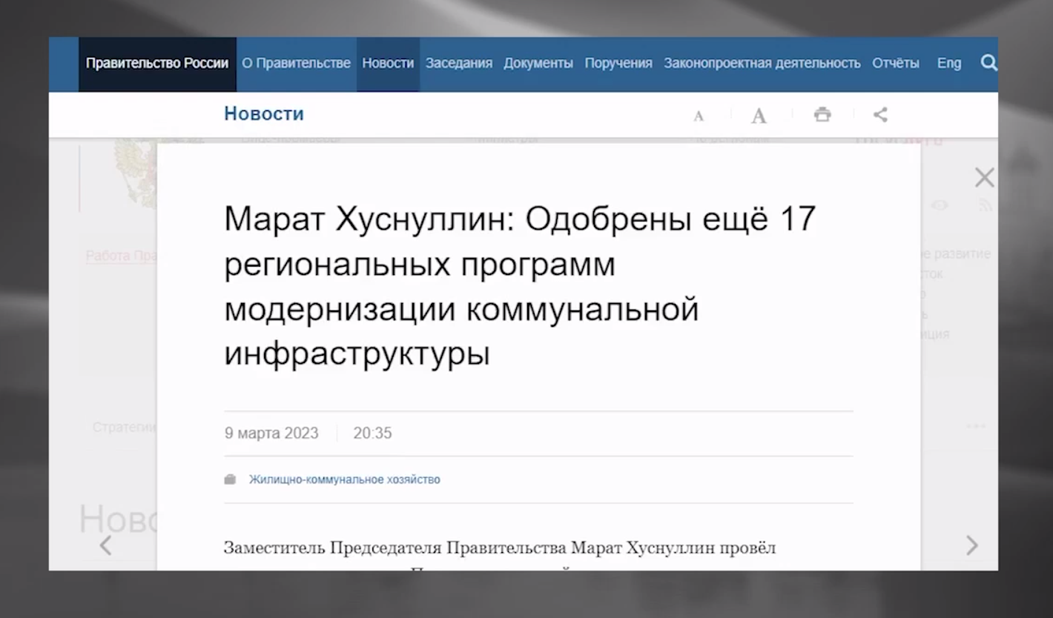Open the Жилищно-коммунальное хозяйство category link
The image size is (1053, 618).
tap(344, 479)
